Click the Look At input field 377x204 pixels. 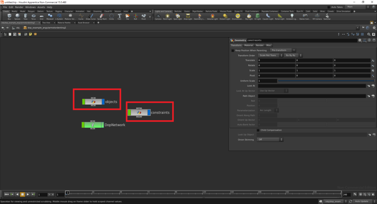pyautogui.click(x=312, y=86)
